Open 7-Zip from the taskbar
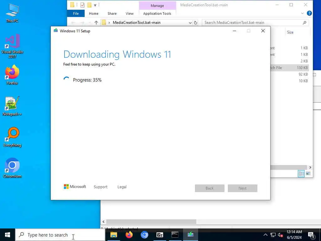321x241 pixels. click(x=160, y=235)
